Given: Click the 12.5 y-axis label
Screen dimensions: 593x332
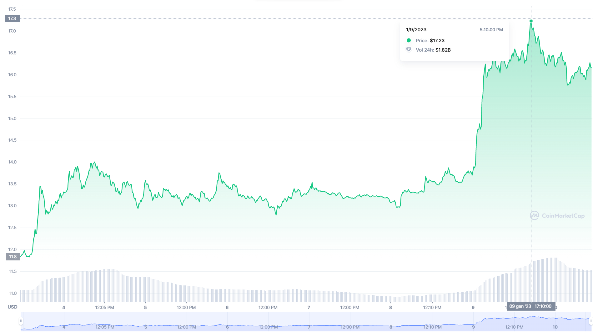Looking at the screenshot, I should point(12,228).
